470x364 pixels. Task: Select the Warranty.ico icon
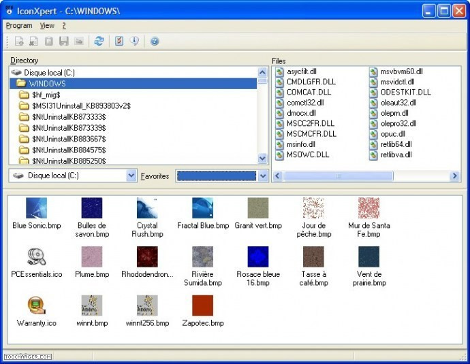pos(36,305)
